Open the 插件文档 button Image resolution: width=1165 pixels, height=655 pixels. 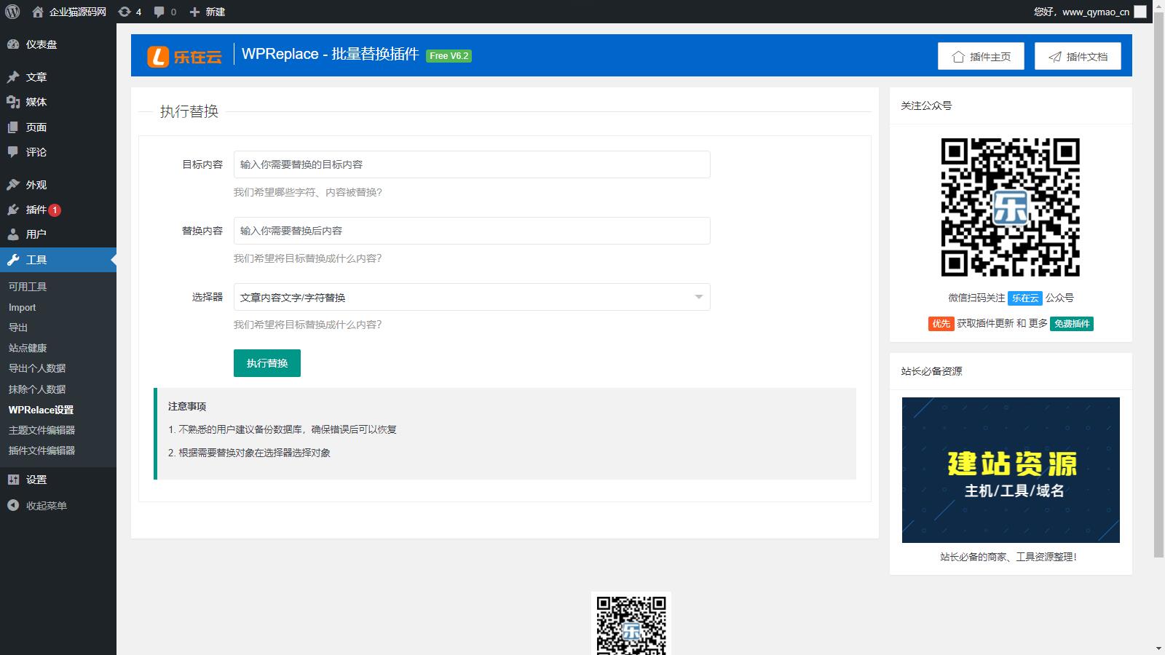pos(1077,56)
